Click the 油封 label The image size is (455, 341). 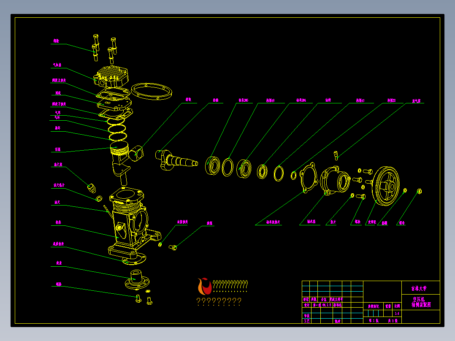click(328, 100)
